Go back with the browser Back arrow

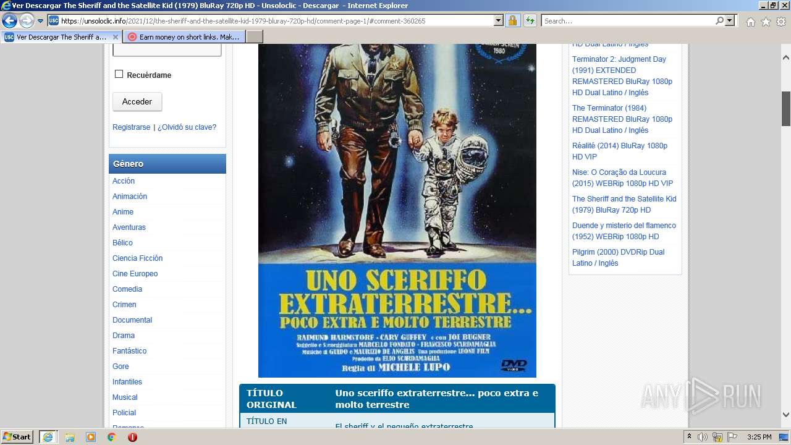[x=9, y=21]
